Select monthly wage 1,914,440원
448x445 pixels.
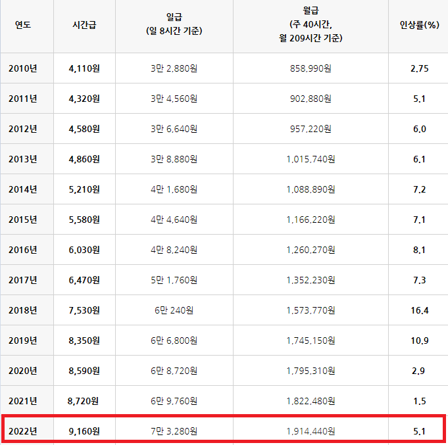coord(311,431)
